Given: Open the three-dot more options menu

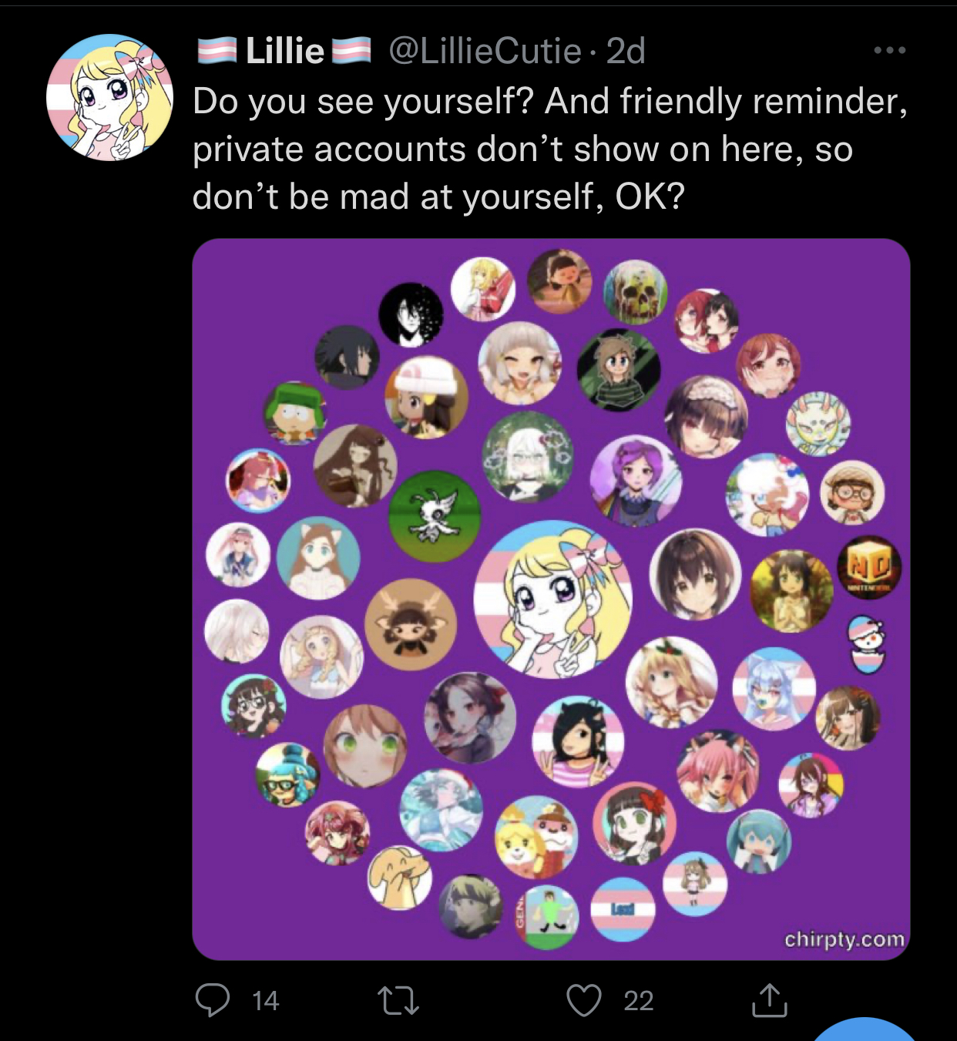Looking at the screenshot, I should [890, 51].
